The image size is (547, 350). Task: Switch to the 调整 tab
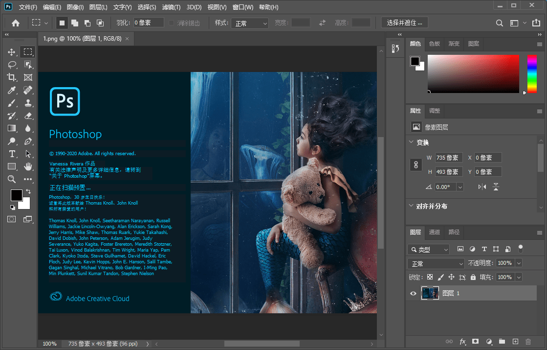point(434,111)
